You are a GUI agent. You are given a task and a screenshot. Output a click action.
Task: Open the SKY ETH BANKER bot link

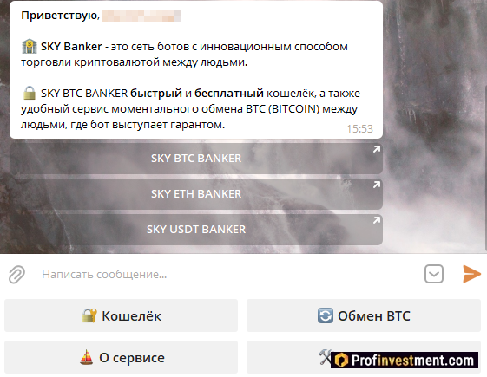click(196, 194)
